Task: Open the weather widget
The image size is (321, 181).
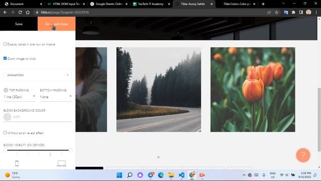Action: click(x=13, y=175)
